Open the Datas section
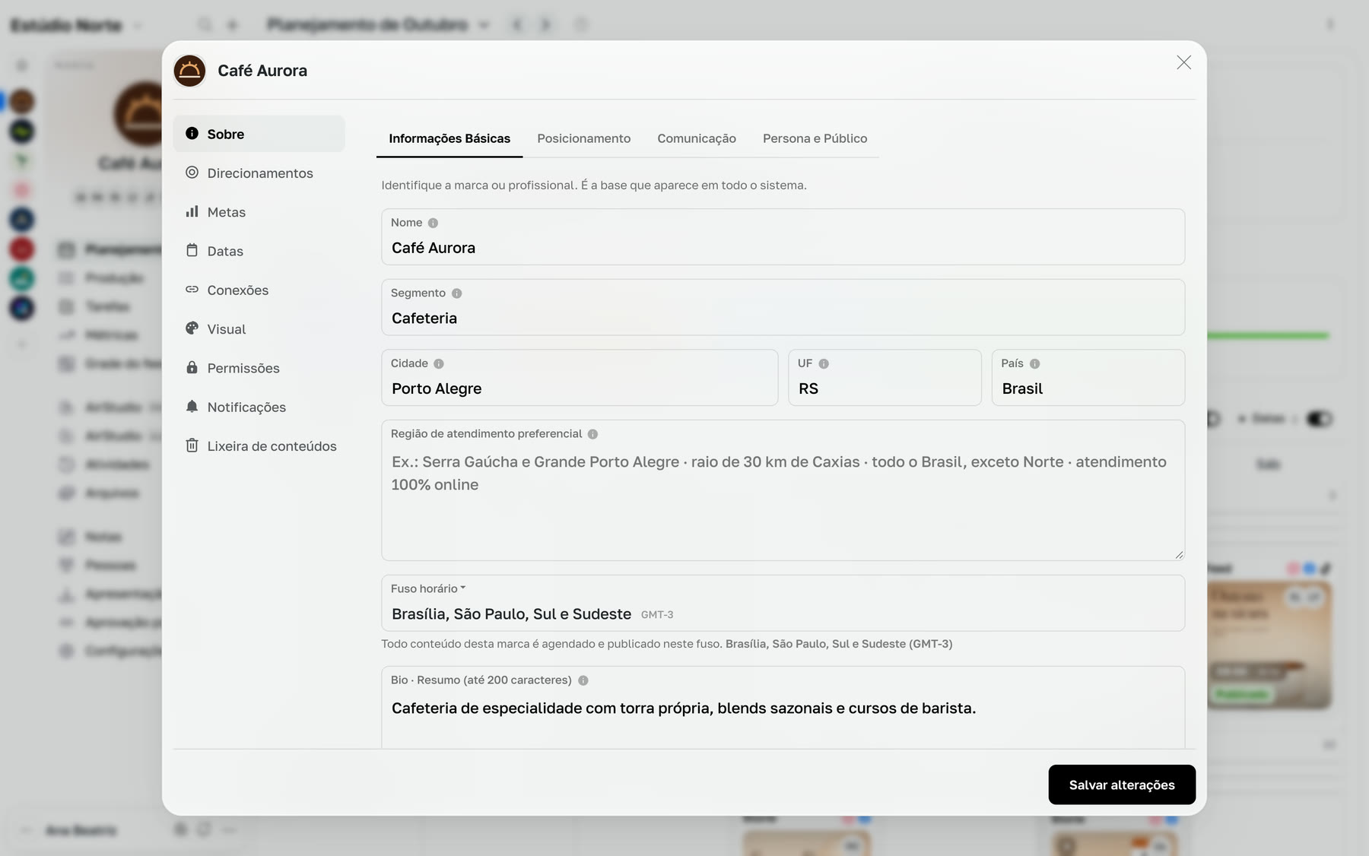 [x=259, y=251]
